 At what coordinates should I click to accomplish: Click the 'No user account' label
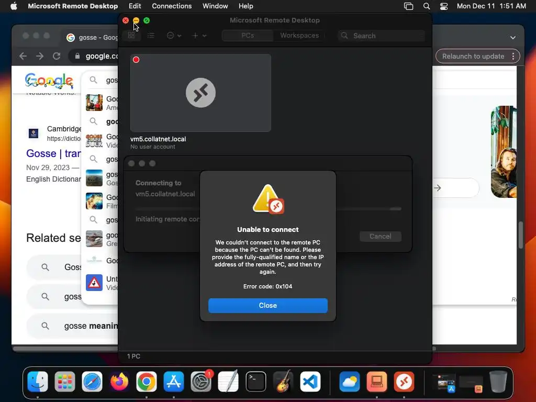pos(153,147)
